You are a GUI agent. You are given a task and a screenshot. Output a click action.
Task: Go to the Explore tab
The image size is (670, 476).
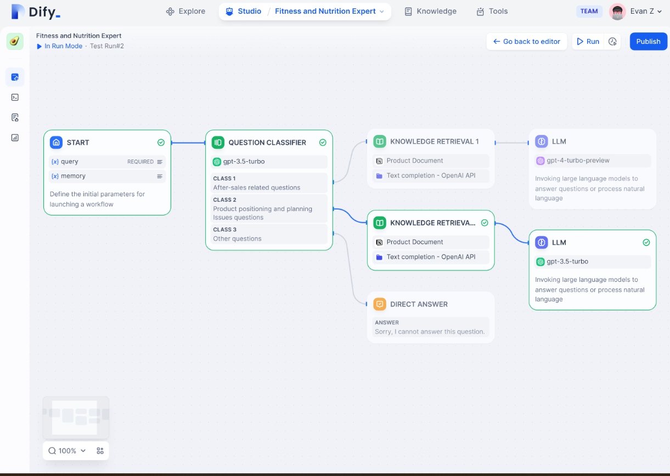tap(185, 12)
